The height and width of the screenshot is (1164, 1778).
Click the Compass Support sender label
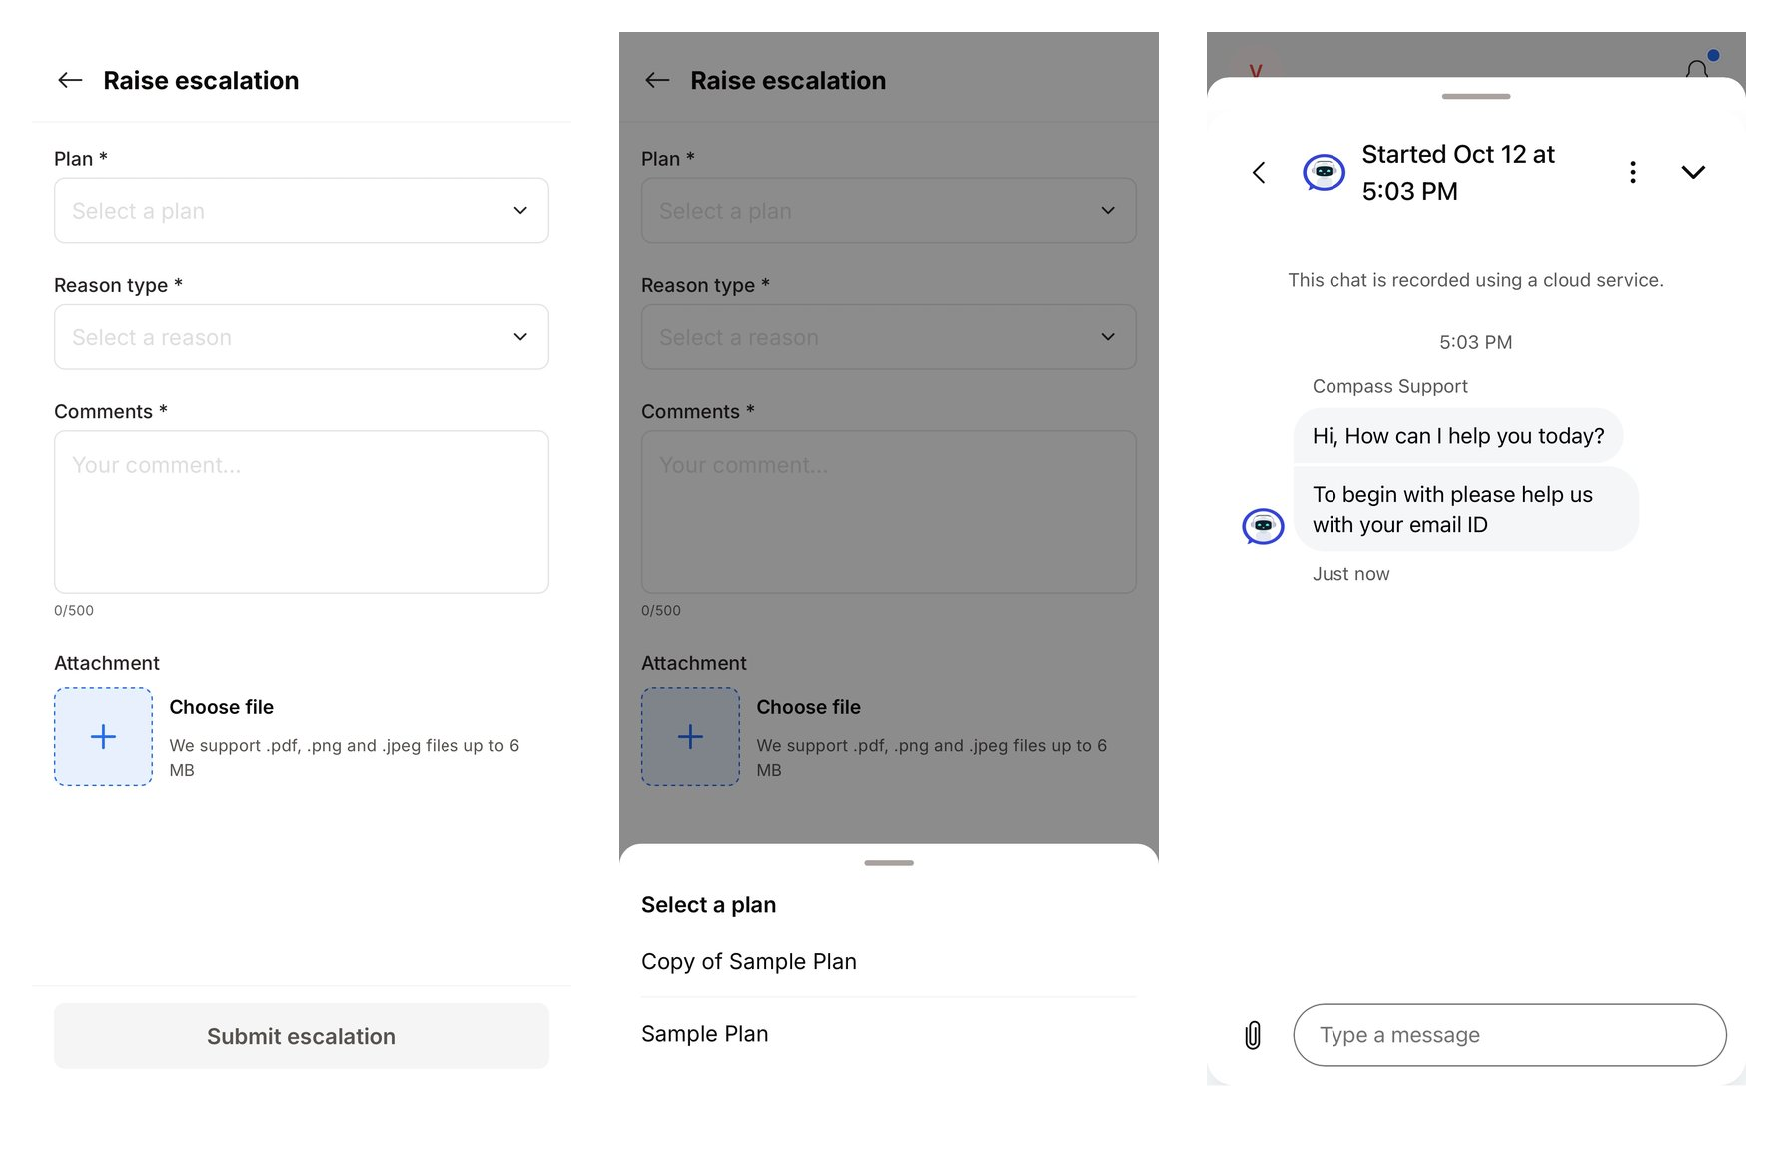(x=1390, y=386)
